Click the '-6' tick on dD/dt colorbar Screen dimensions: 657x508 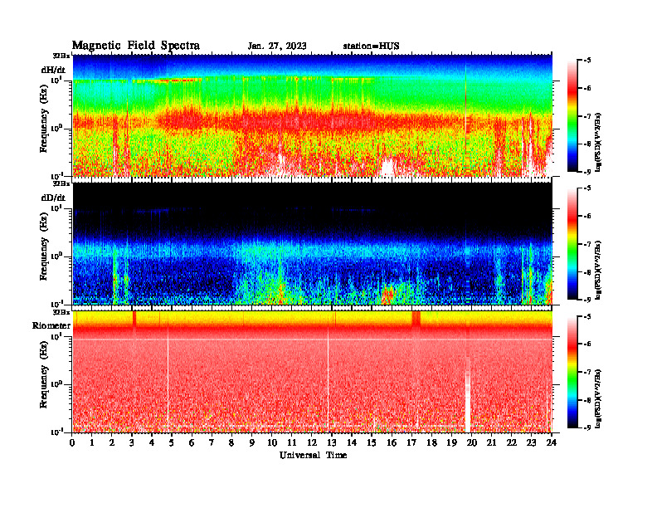click(x=587, y=217)
